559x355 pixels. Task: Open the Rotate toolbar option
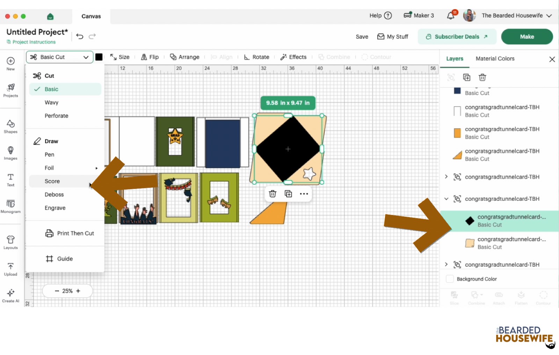click(256, 57)
